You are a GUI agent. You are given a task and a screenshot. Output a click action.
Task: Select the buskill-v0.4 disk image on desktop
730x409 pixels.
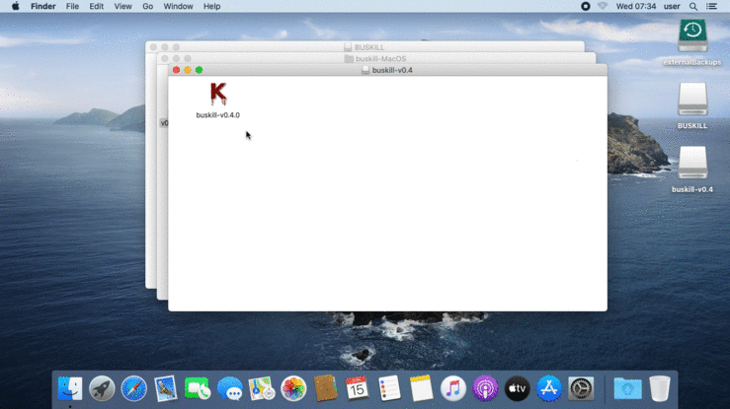[692, 163]
